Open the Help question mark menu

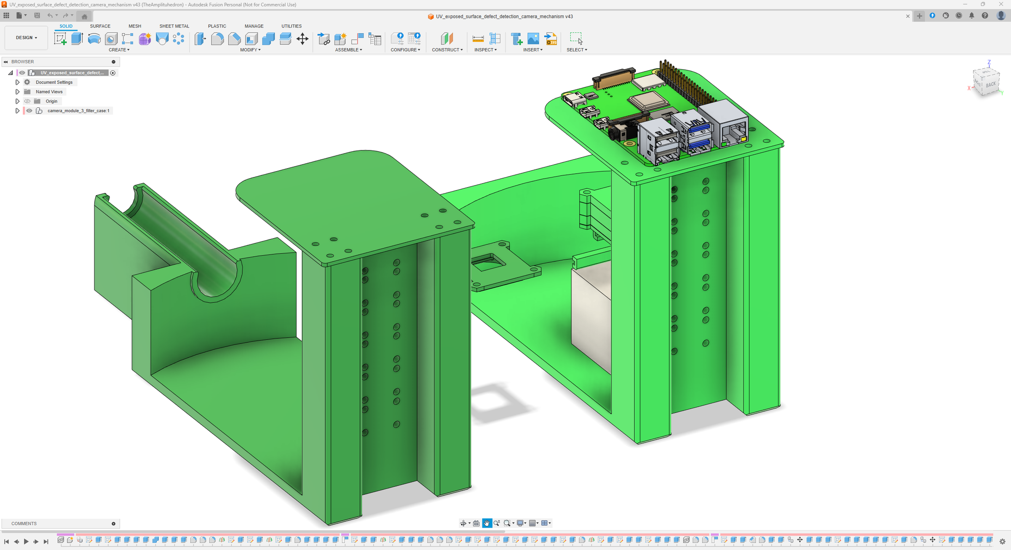(985, 16)
